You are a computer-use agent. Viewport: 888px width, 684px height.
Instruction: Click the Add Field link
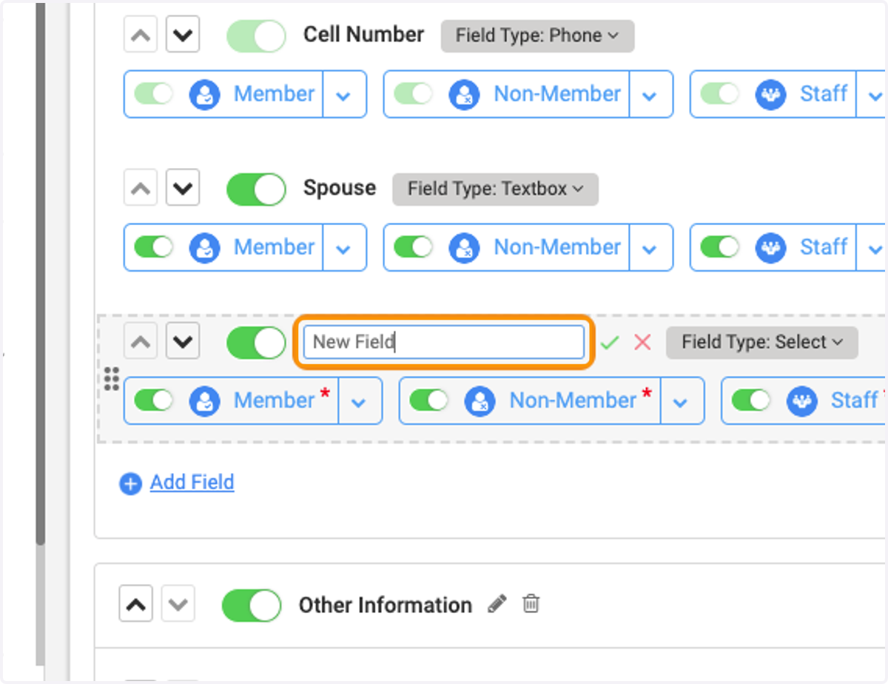(192, 483)
